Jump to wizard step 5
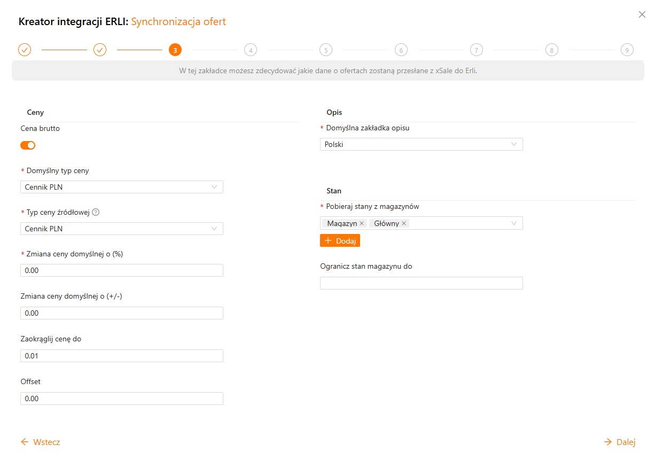The width and height of the screenshot is (655, 453). click(326, 50)
